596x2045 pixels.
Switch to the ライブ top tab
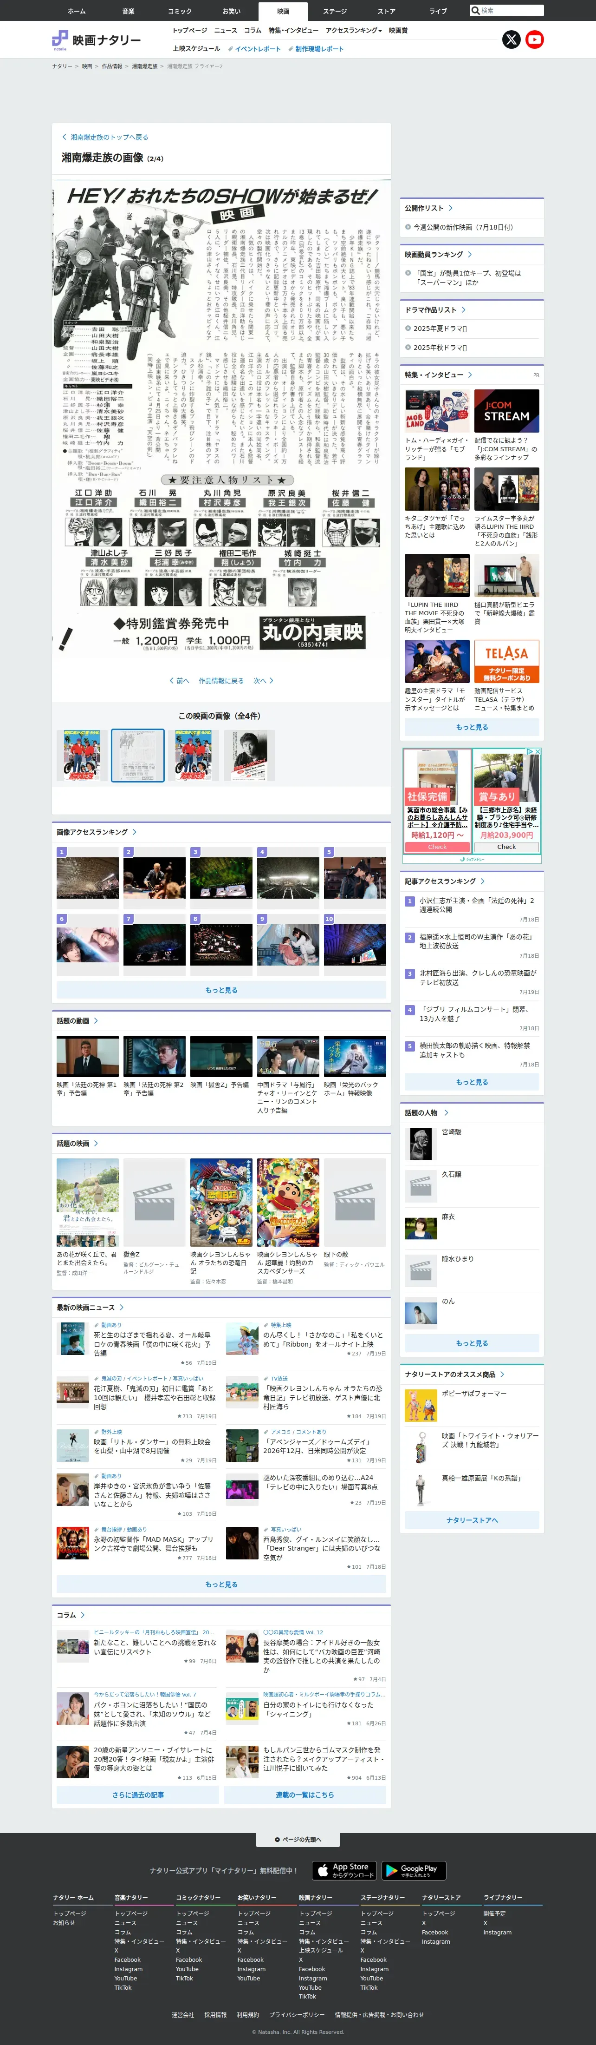(x=438, y=11)
